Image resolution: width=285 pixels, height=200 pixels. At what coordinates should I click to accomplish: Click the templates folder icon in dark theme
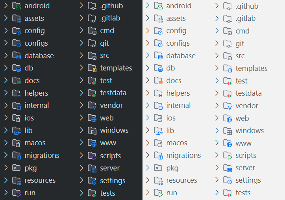[92, 68]
